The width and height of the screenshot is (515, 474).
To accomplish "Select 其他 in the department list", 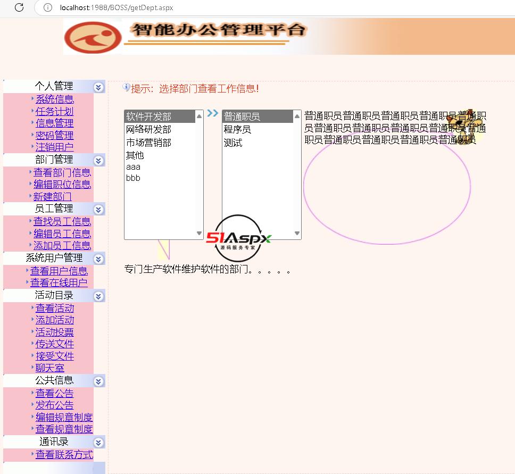I will tap(160, 155).
